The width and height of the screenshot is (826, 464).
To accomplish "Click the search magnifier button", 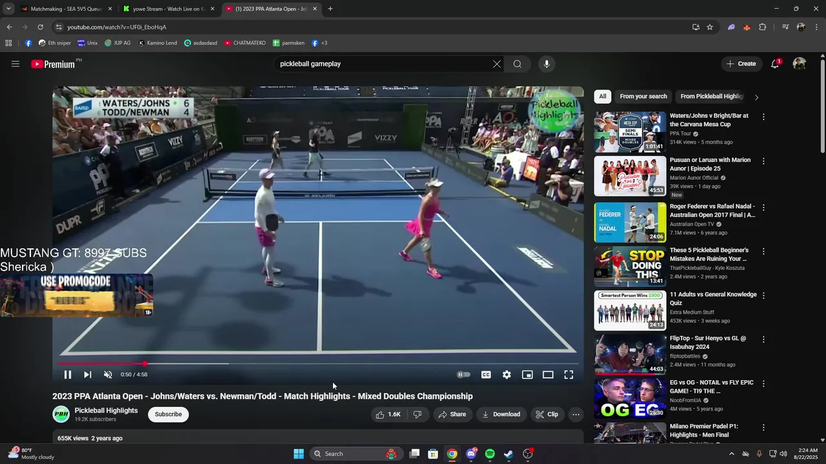I will coord(518,64).
